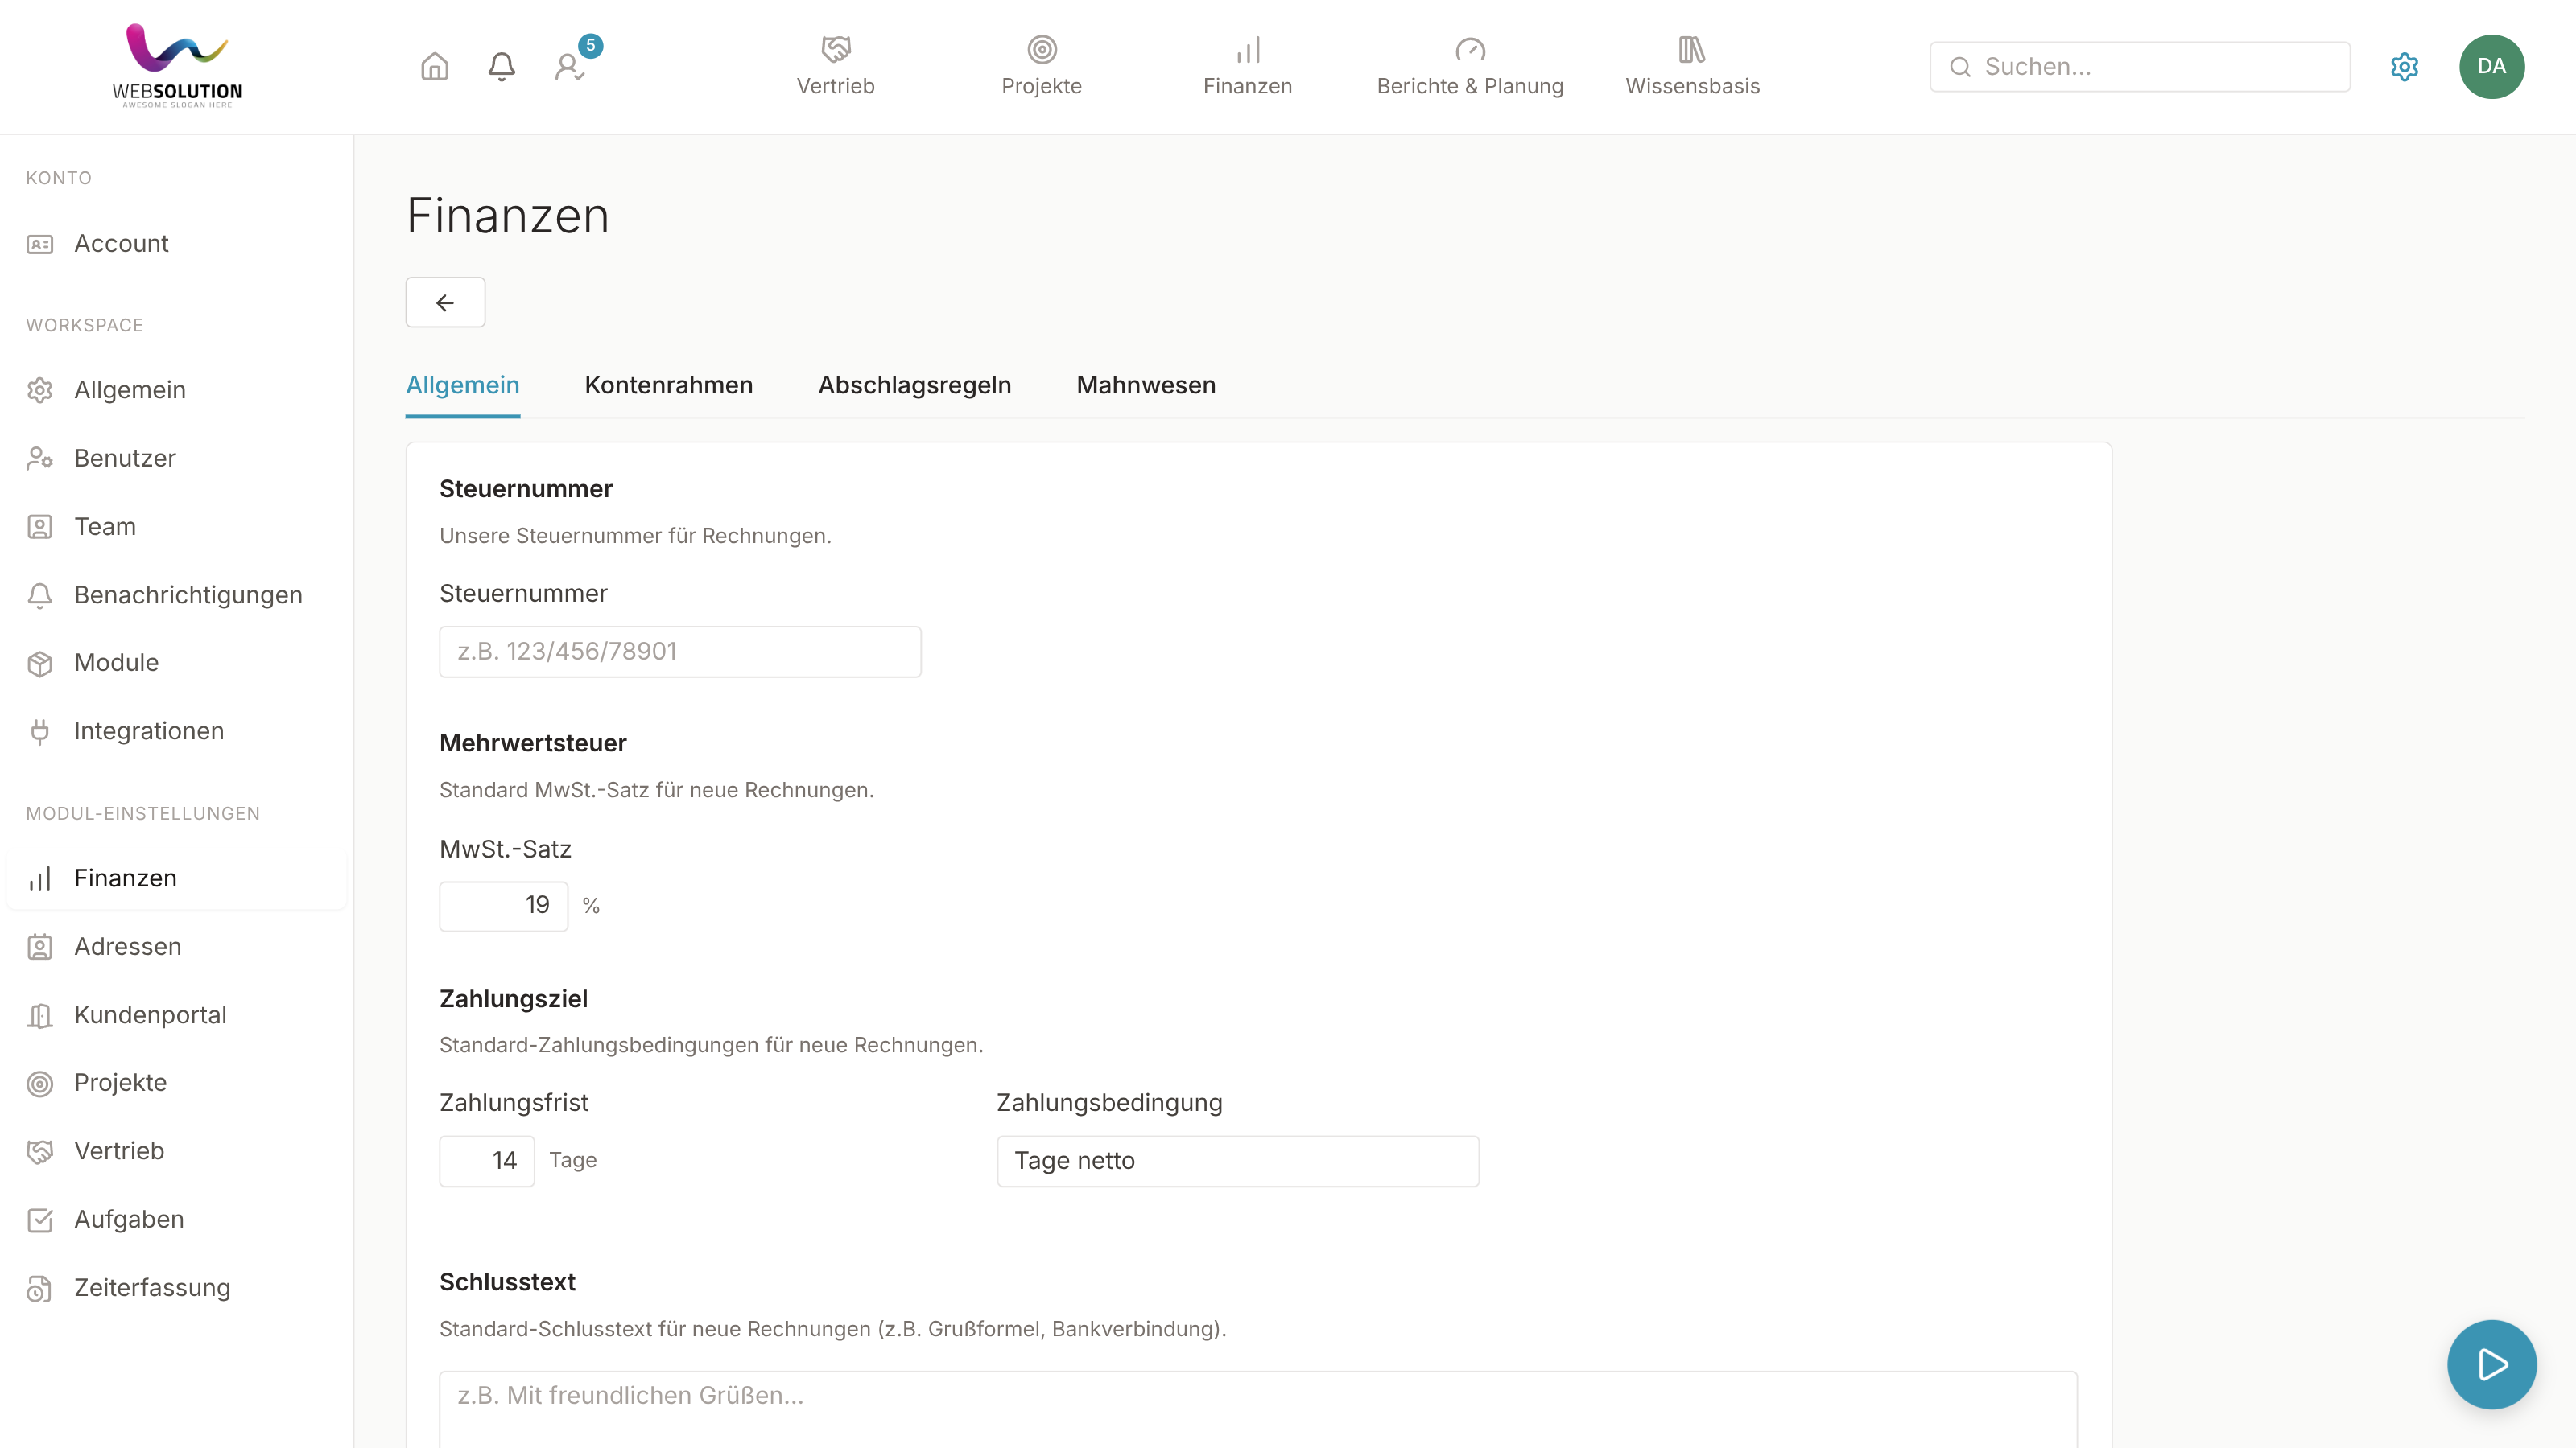The image size is (2576, 1448).
Task: Open Kundenportal module settings
Action: pyautogui.click(x=176, y=1015)
